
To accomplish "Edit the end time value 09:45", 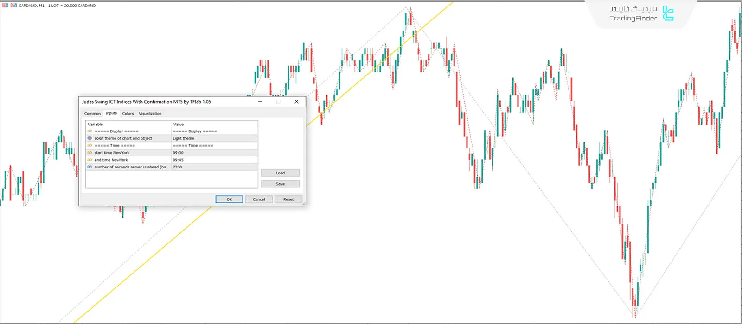I will coord(214,160).
